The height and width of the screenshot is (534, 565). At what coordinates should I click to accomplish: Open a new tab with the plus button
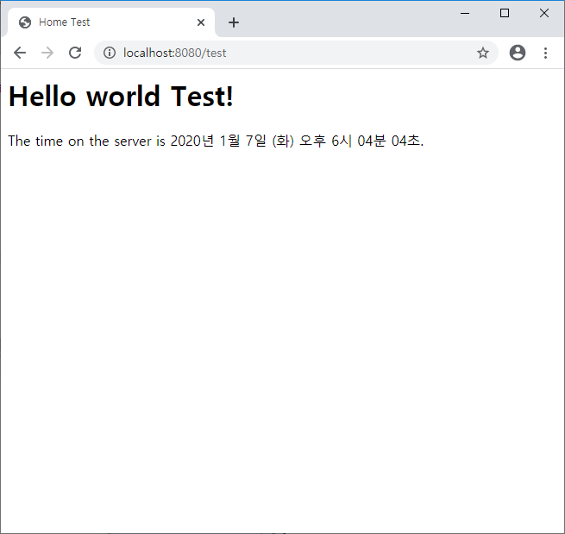pos(234,22)
